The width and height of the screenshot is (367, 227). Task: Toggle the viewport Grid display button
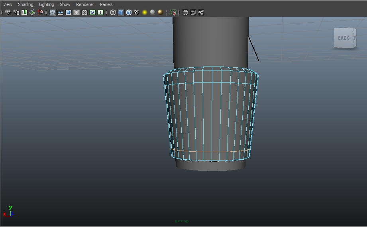tap(53, 12)
